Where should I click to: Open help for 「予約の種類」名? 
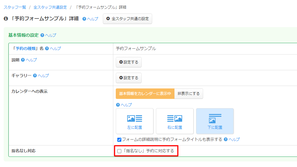[47, 48]
